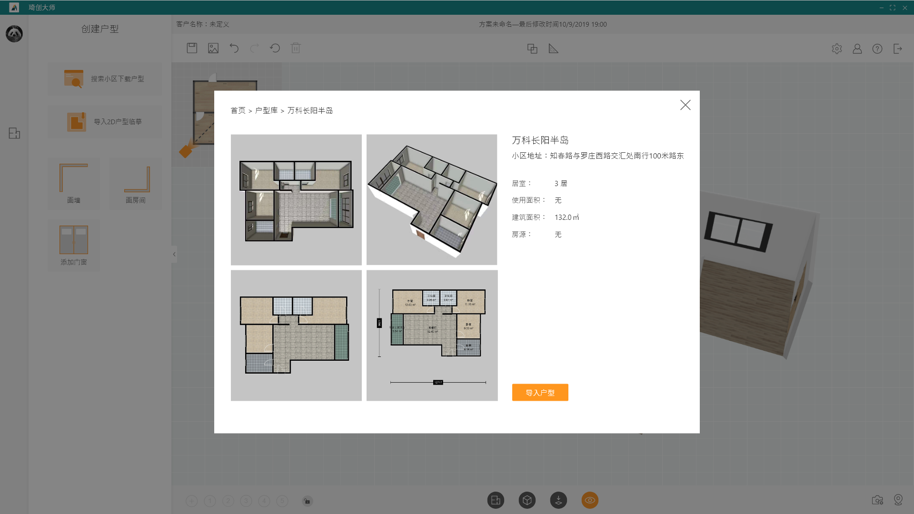The height and width of the screenshot is (514, 914).
Task: Click the 导入户型 orange button
Action: (x=540, y=393)
